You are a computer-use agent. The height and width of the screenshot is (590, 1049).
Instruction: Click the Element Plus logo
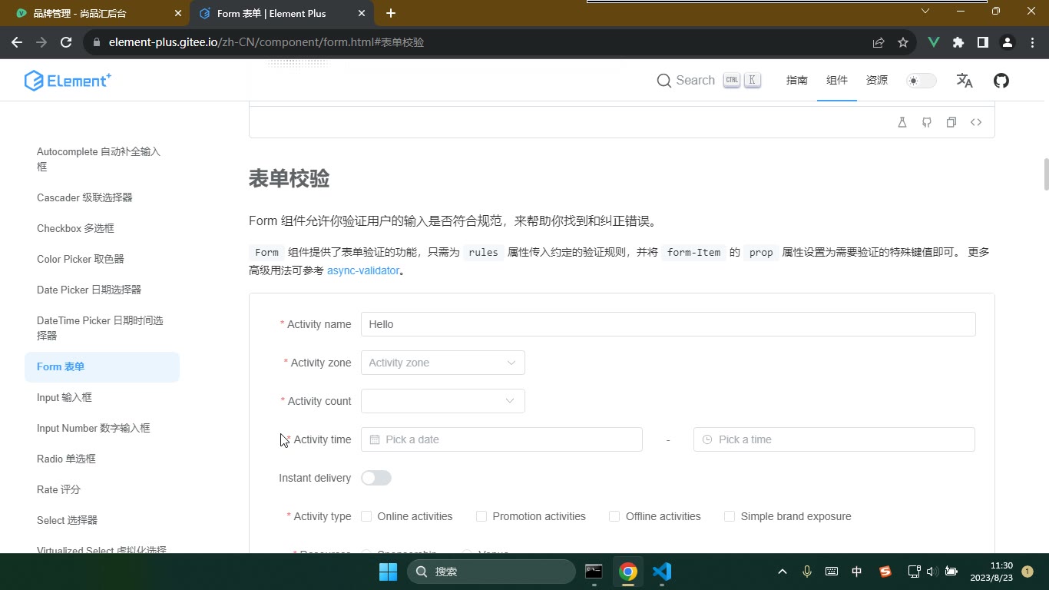pos(68,81)
